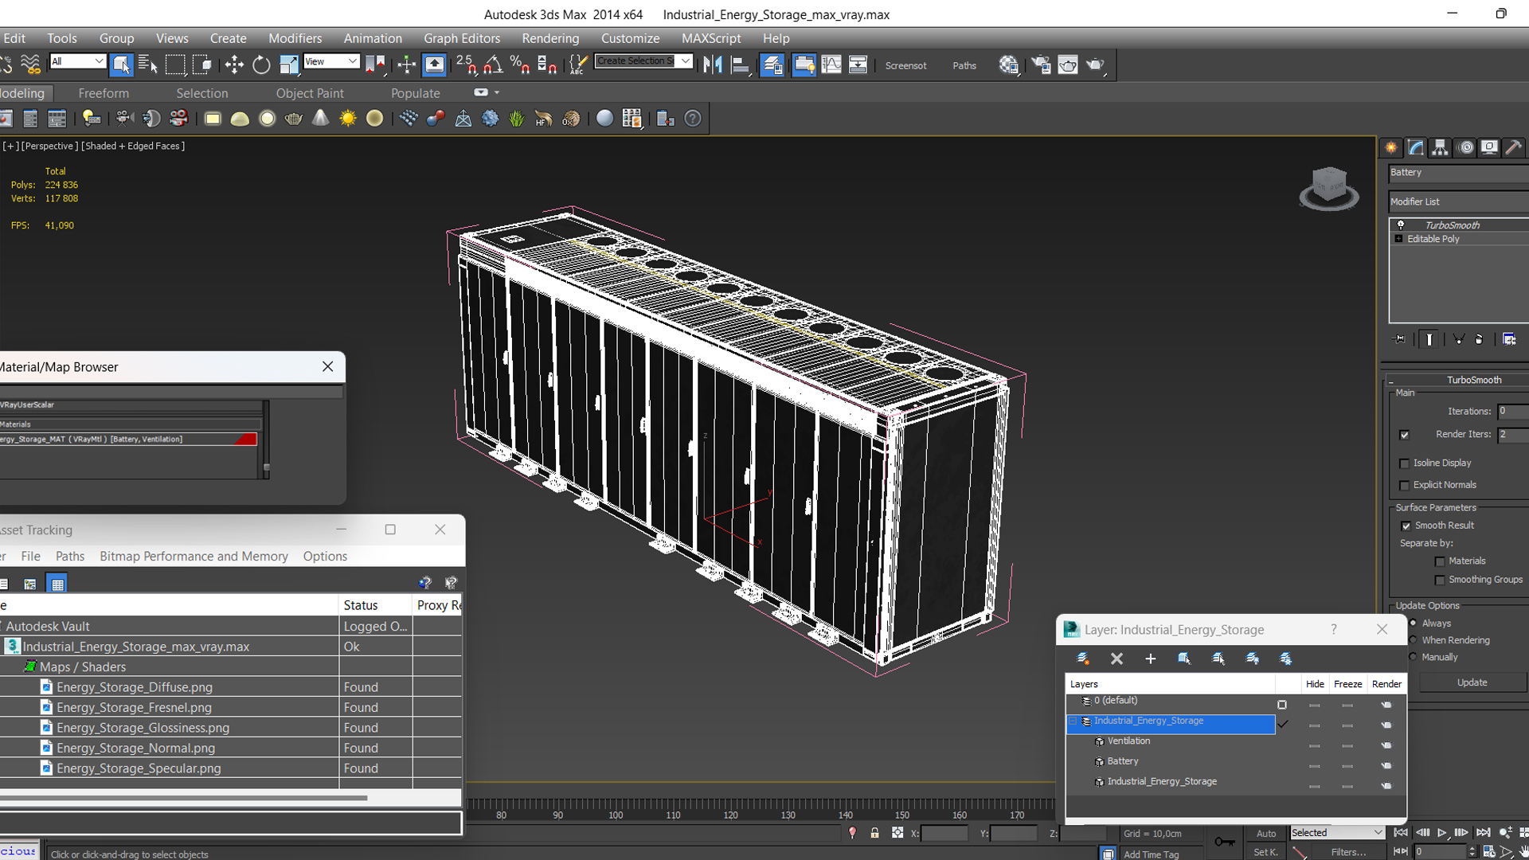Click the Update button in TurboSmooth panel
The image size is (1529, 860).
(1471, 682)
